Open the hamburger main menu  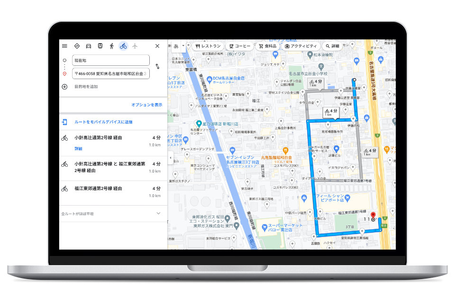click(64, 46)
